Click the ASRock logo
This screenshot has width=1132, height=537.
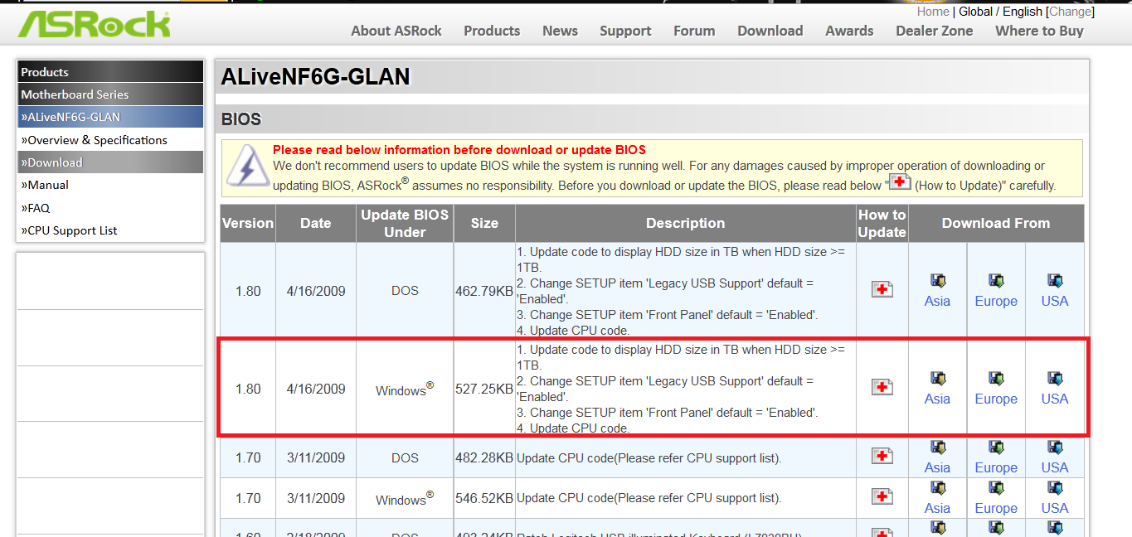point(95,25)
